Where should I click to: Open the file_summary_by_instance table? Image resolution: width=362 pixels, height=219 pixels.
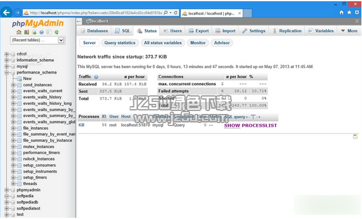coord(48,141)
